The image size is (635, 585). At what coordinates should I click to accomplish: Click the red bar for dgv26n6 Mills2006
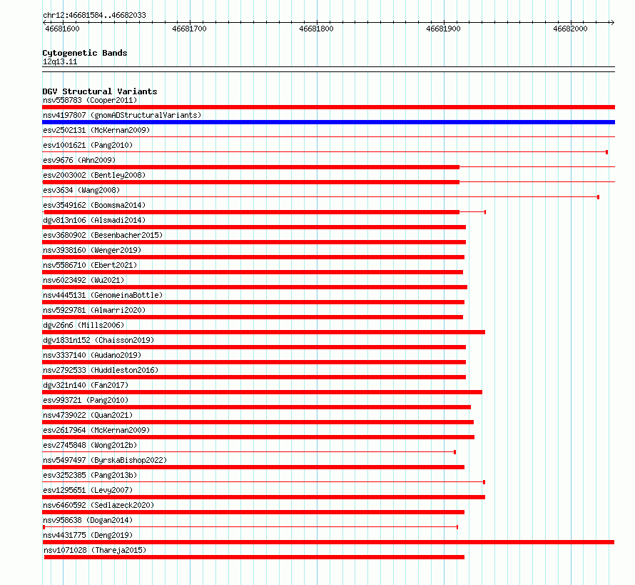click(264, 332)
